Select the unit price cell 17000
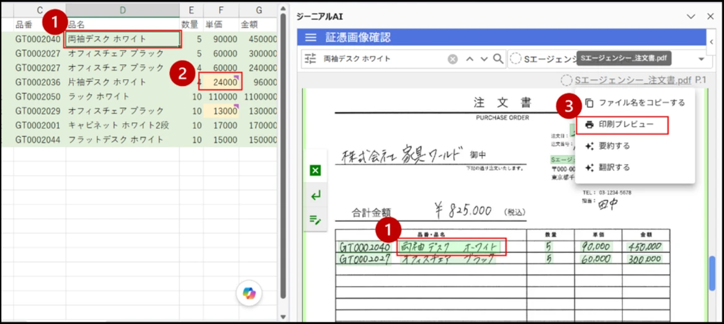The height and width of the screenshot is (324, 724). 221,125
